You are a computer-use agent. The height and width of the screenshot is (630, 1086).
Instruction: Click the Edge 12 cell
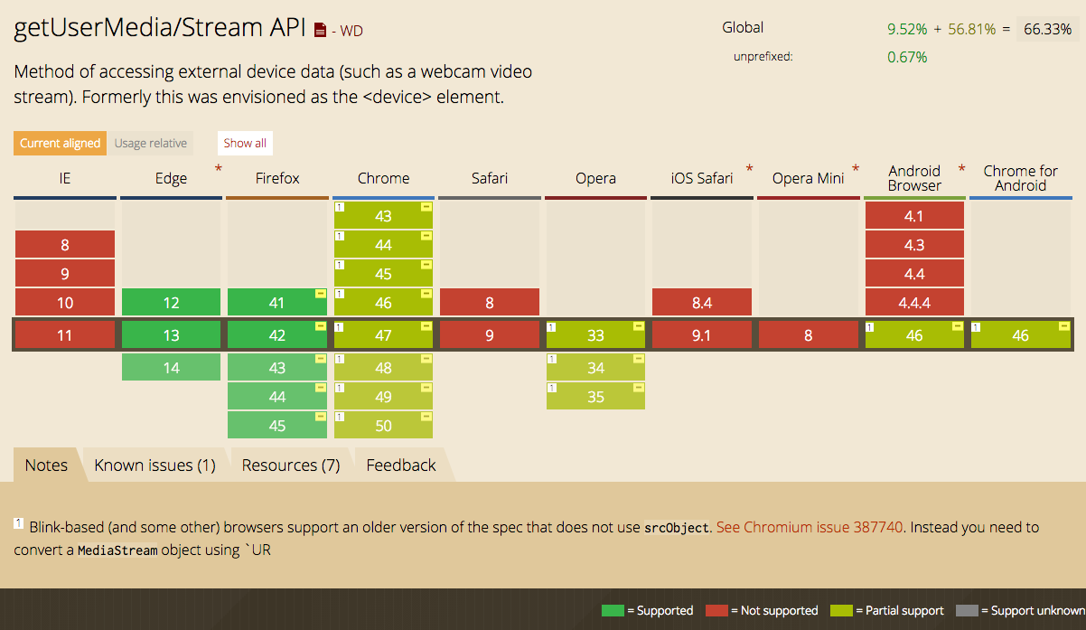[x=171, y=302]
